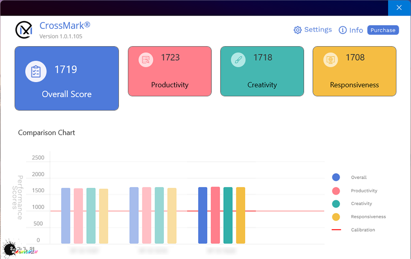
Task: Select the Creativity score card
Action: [262, 71]
